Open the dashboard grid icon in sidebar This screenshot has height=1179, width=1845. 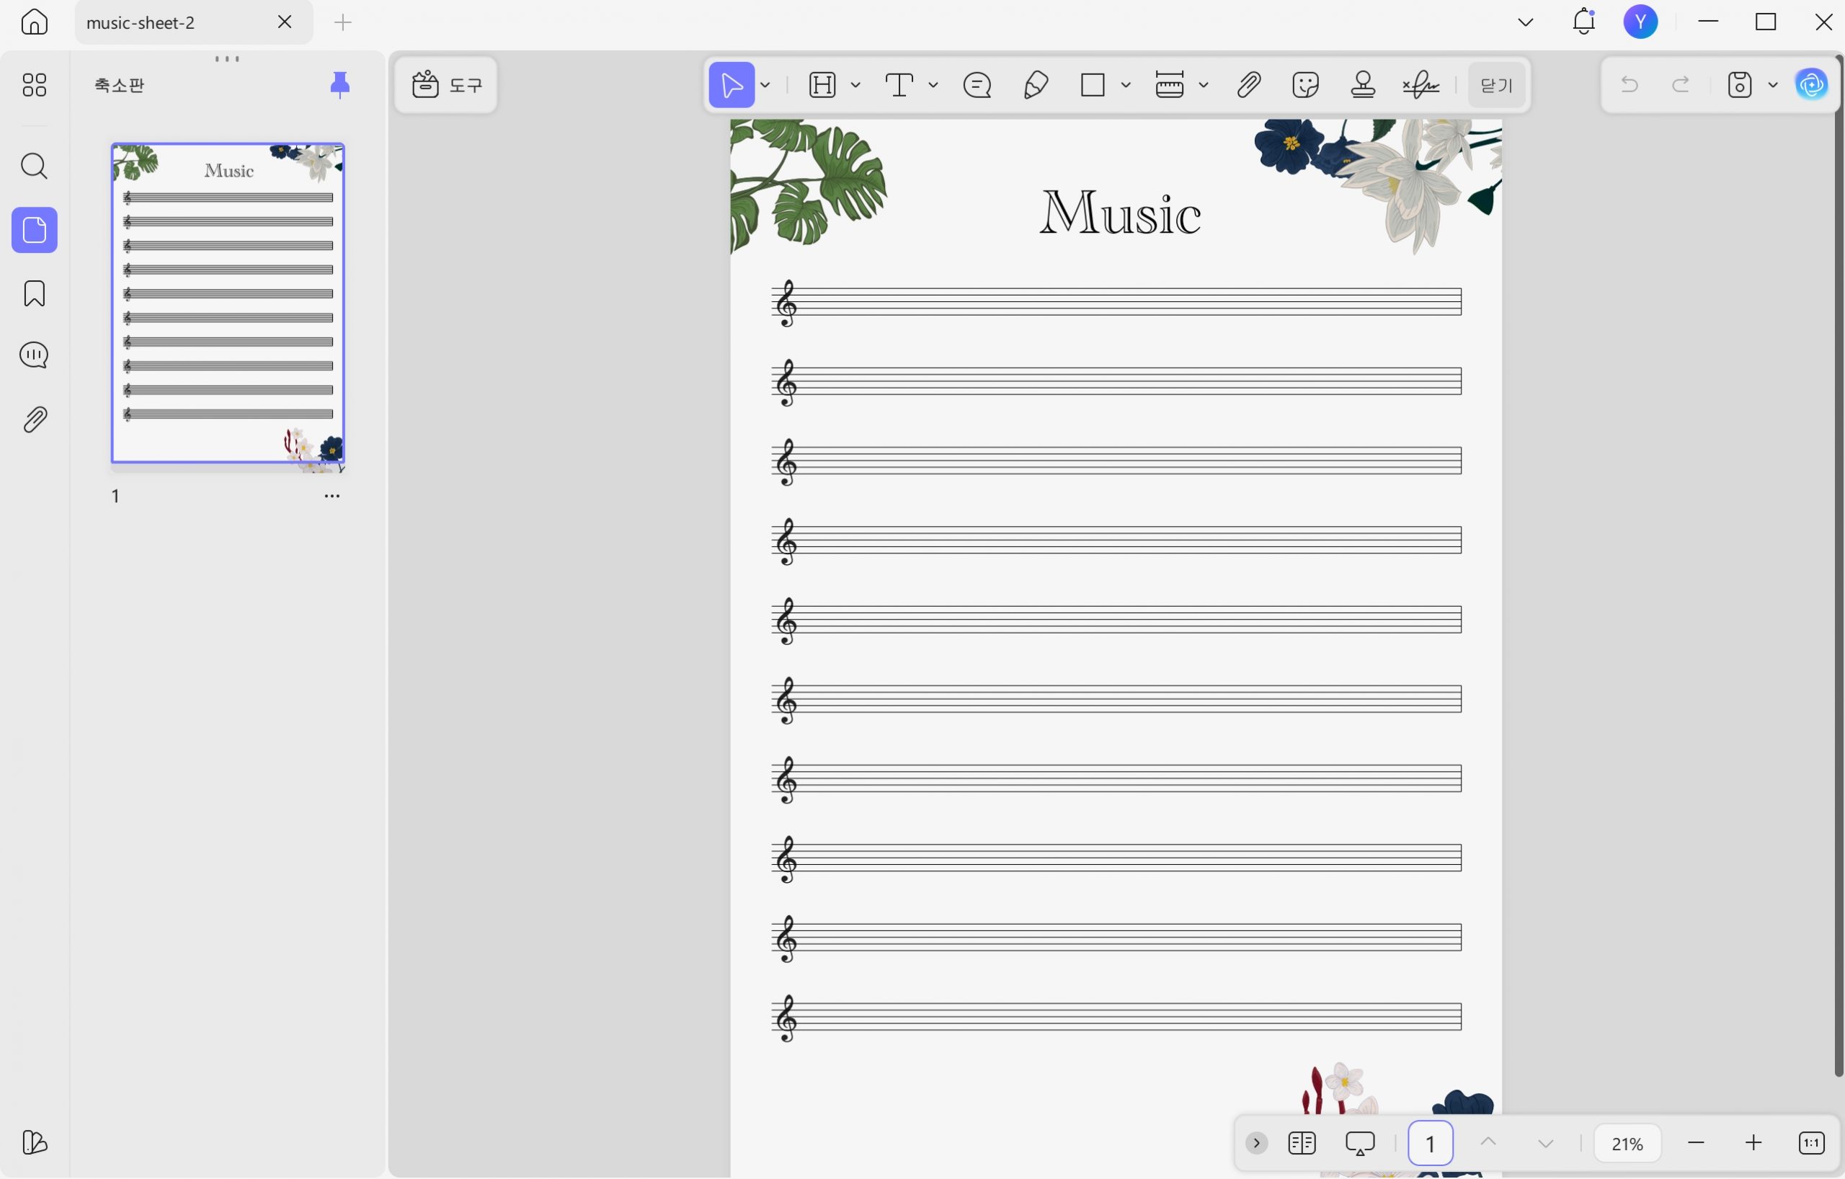[x=35, y=84]
